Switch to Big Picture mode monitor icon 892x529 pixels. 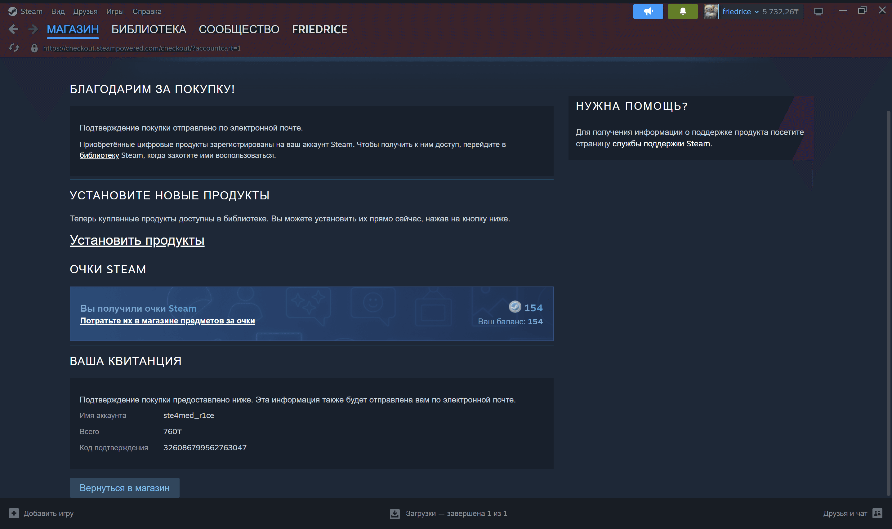tap(818, 12)
